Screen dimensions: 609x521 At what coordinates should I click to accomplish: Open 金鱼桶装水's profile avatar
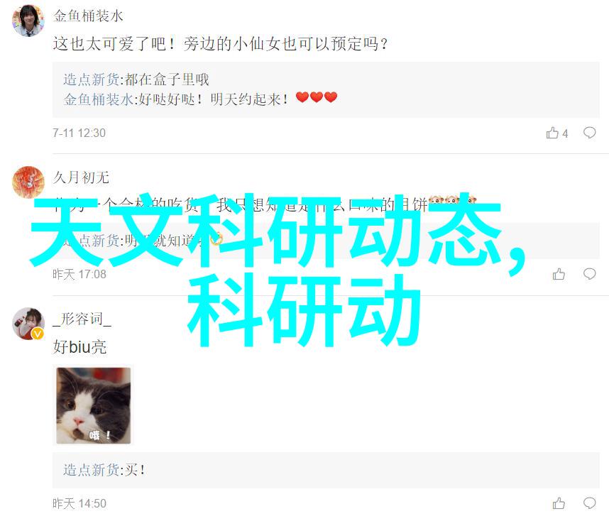(x=28, y=21)
